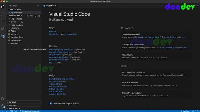Open the Explorer view in activity bar
This screenshot has height=112, width=200.
[x=3, y=6]
